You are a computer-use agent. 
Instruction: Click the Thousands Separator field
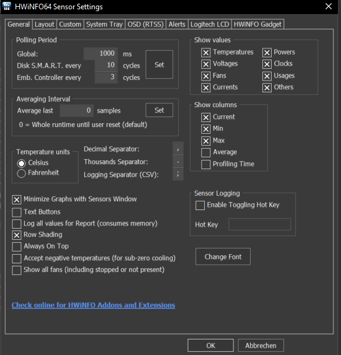(x=178, y=162)
